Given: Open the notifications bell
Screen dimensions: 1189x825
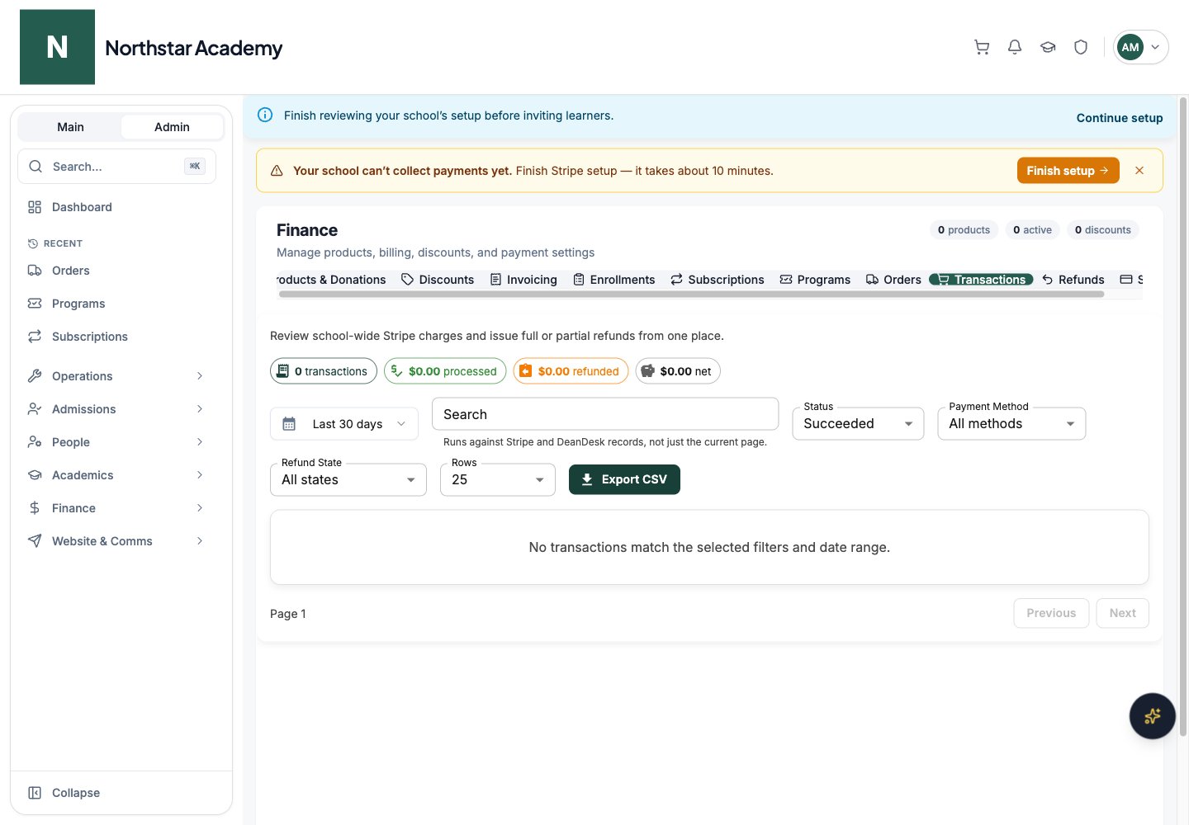Looking at the screenshot, I should [x=1015, y=47].
